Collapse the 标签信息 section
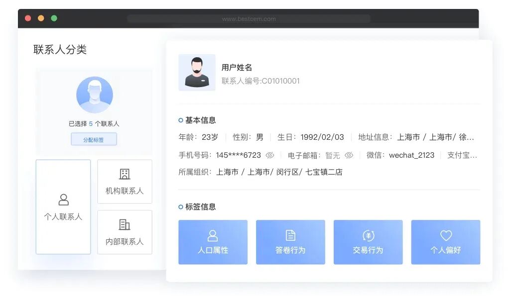This screenshot has height=300, width=511. point(180,206)
